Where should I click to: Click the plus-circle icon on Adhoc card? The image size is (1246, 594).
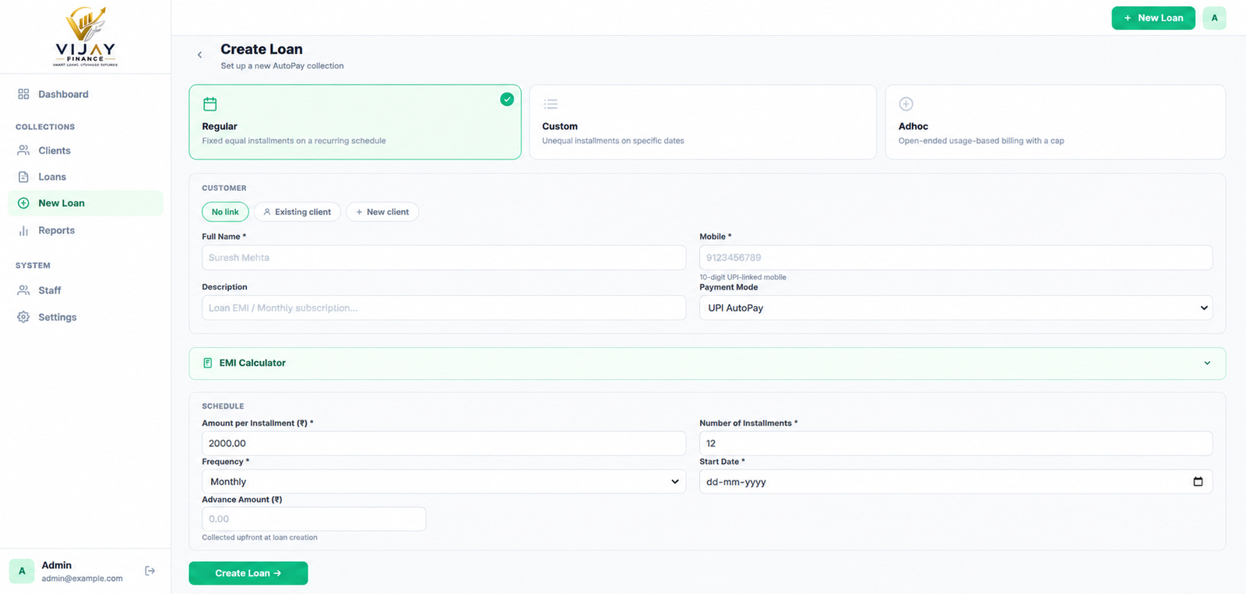[906, 104]
